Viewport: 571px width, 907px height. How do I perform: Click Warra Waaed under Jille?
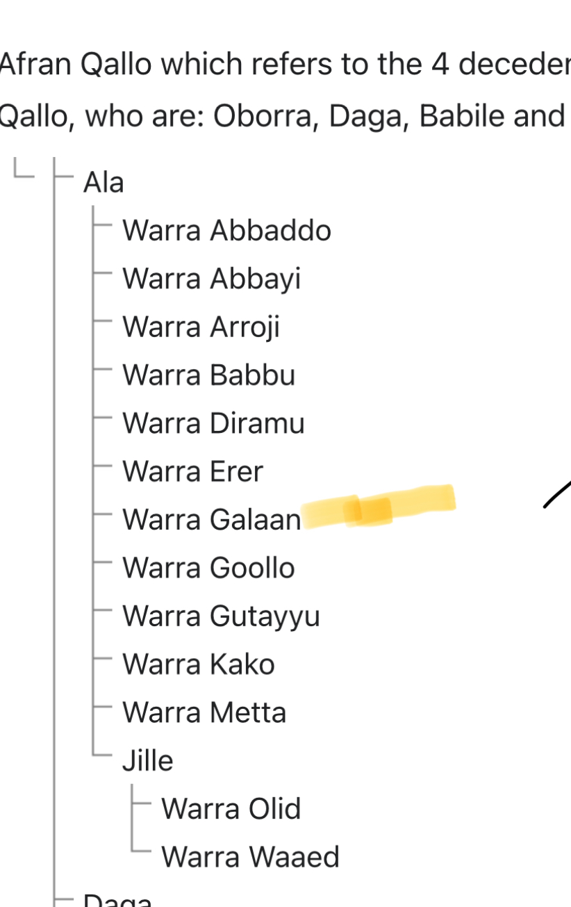point(250,857)
